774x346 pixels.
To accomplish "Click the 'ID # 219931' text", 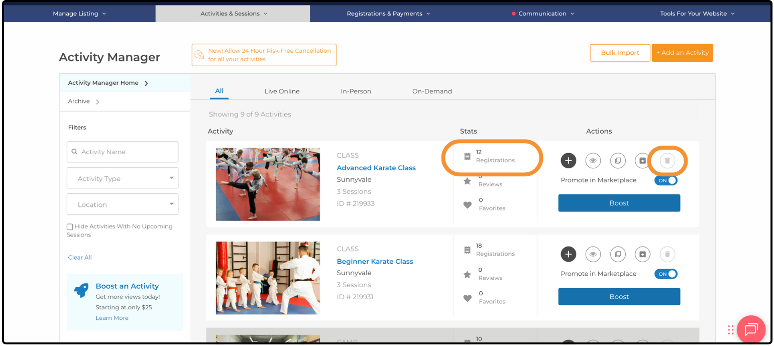I will [x=355, y=297].
